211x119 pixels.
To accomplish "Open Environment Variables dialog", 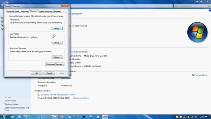I will coord(54,64).
